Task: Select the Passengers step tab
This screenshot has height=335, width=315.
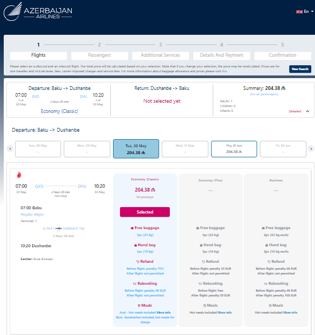Action: pyautogui.click(x=100, y=55)
